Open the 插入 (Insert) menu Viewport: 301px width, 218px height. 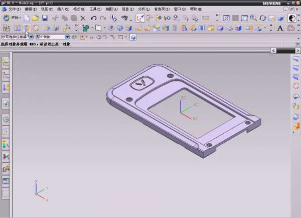[63, 9]
